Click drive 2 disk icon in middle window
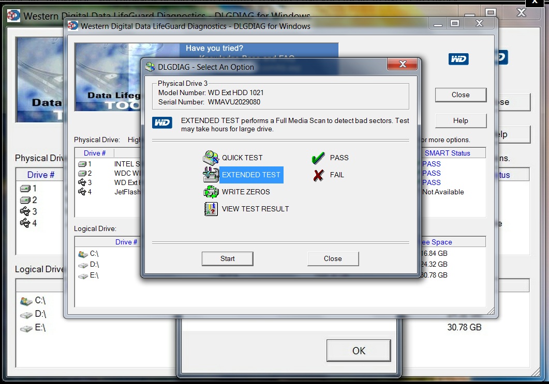 [82, 174]
